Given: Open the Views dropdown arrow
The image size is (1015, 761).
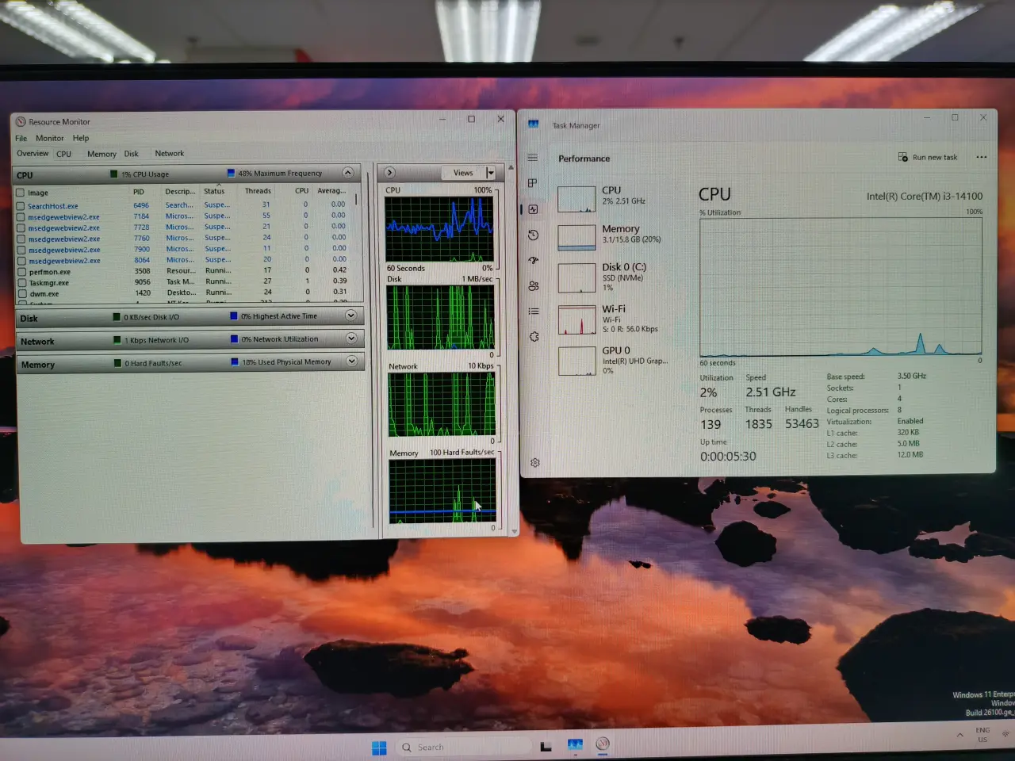Looking at the screenshot, I should tap(490, 173).
